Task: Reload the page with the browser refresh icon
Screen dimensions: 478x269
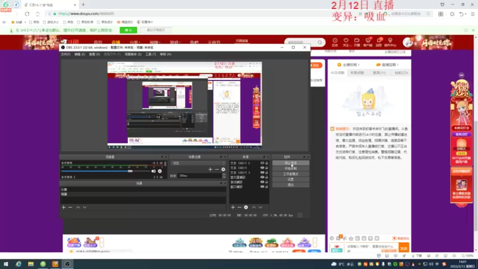Action: [27, 14]
